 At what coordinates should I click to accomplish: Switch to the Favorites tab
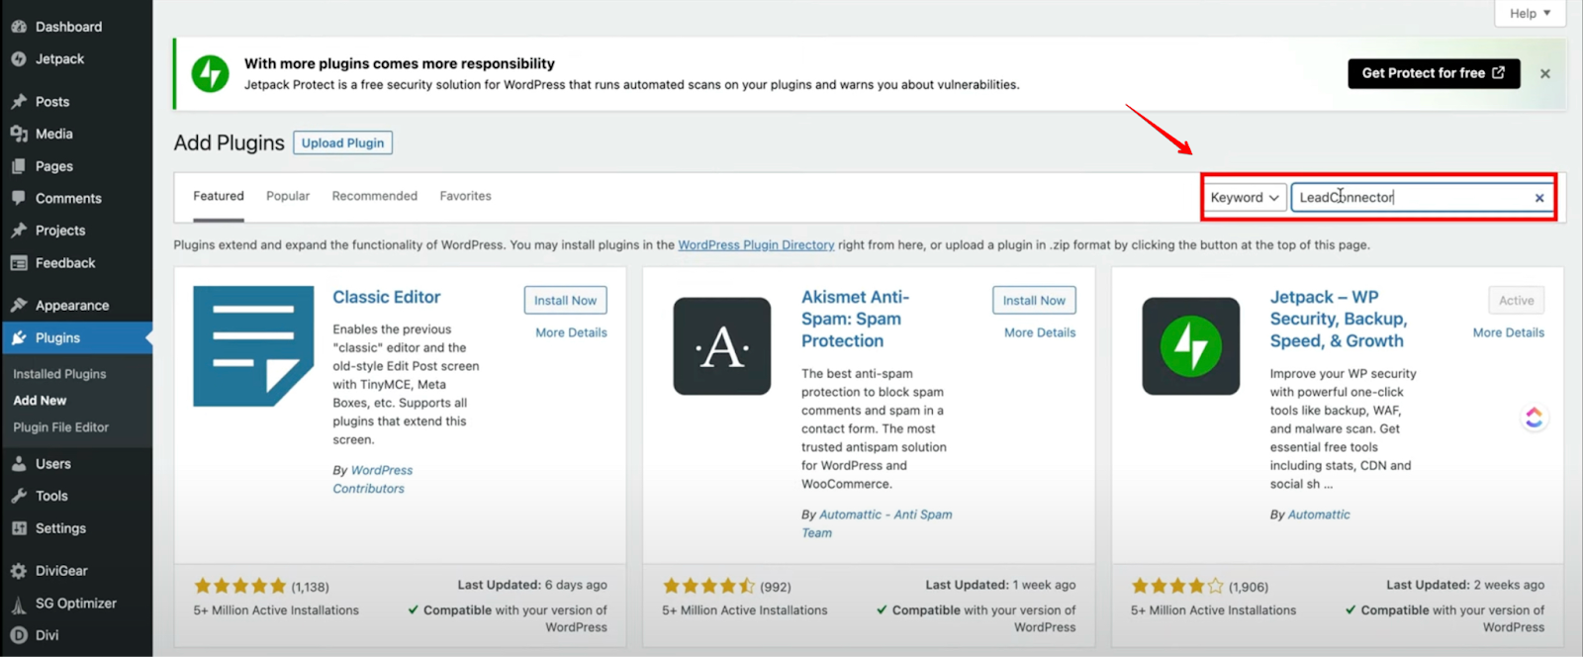click(466, 196)
